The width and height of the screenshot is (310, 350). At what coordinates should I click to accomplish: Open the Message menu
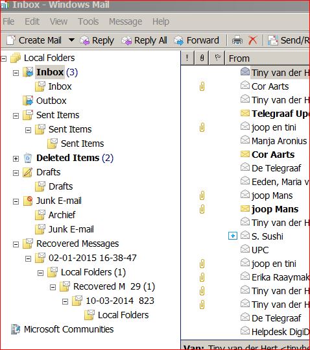[x=125, y=21]
